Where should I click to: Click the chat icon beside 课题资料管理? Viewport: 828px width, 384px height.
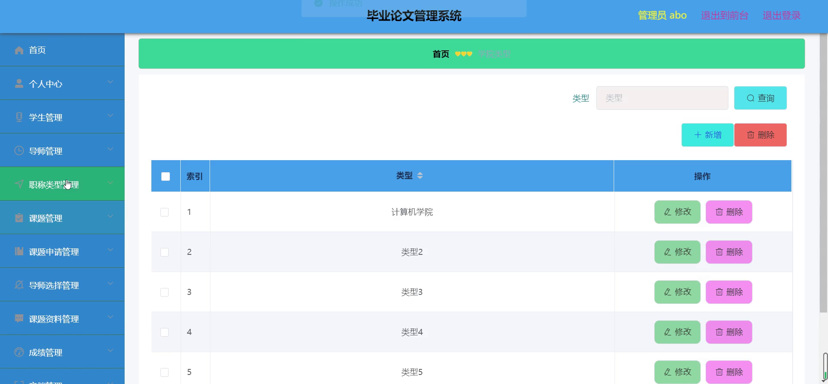19,319
